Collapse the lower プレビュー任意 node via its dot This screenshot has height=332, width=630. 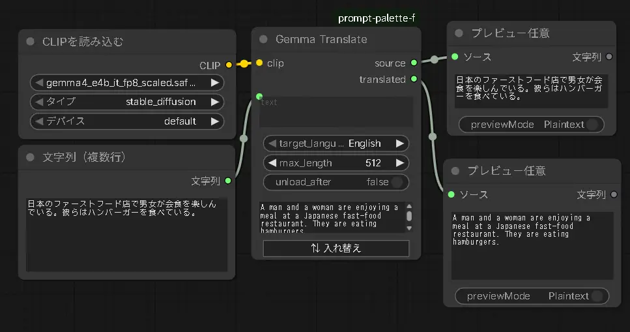(455, 171)
